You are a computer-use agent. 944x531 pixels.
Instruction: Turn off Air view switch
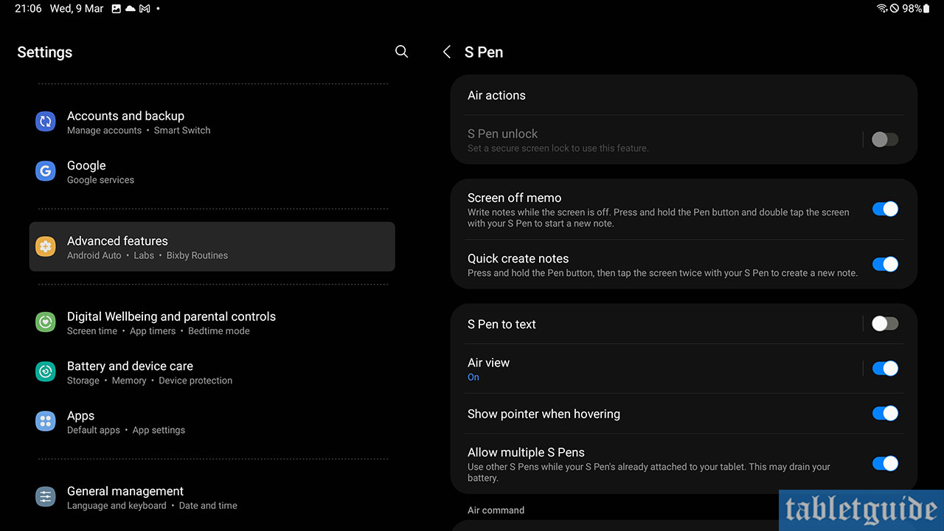coord(884,368)
